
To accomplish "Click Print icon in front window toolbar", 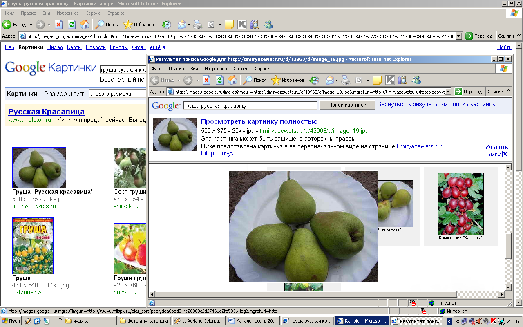I will [x=346, y=80].
